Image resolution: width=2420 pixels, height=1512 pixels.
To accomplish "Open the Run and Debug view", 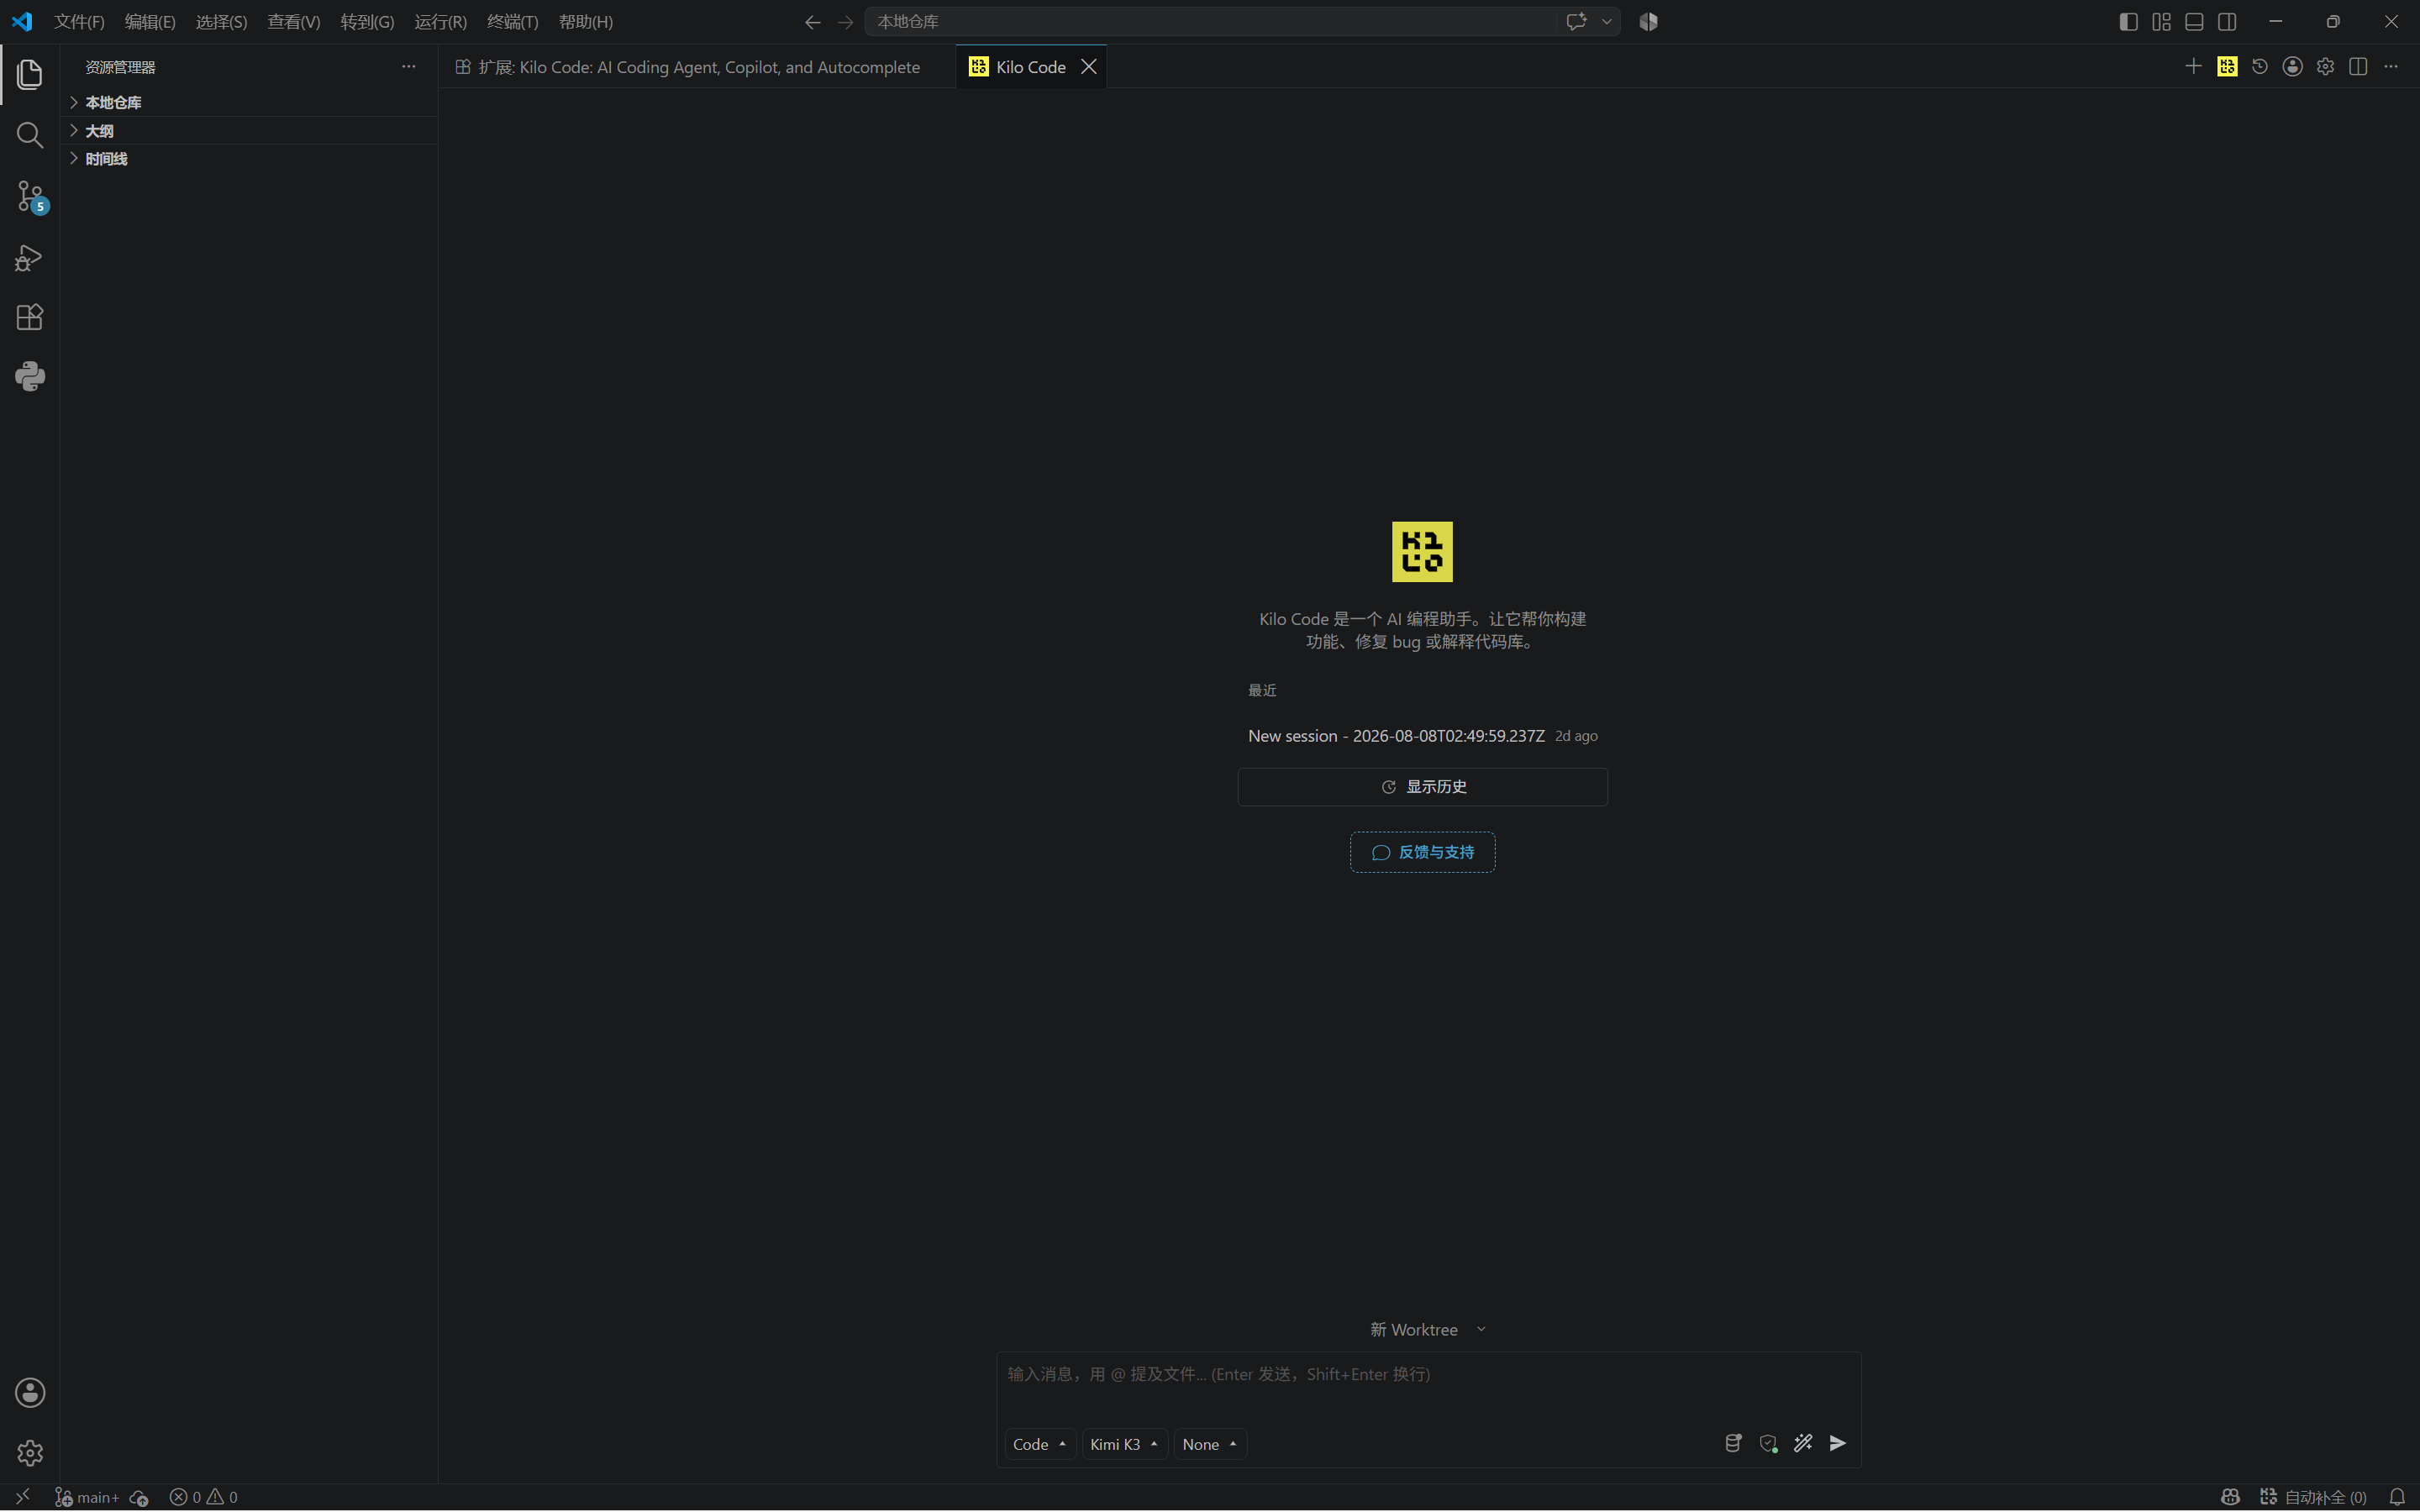I will point(30,258).
